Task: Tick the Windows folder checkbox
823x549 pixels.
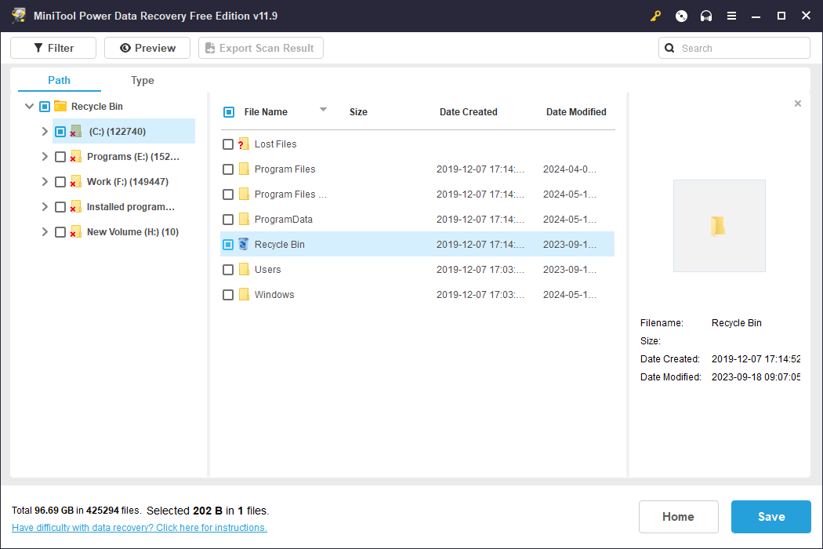Action: click(228, 295)
